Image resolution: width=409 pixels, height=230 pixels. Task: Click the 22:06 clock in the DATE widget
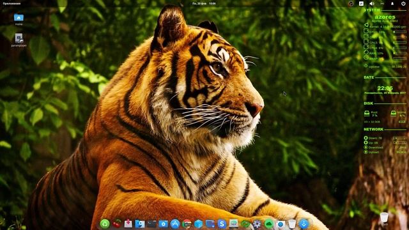385,88
